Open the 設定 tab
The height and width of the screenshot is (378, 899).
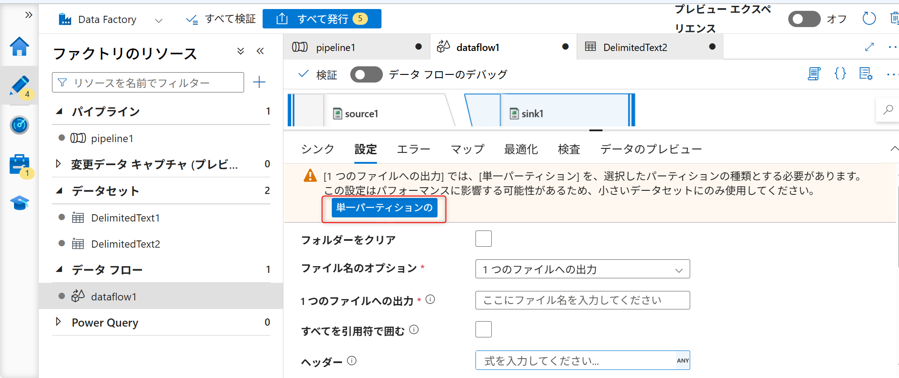pos(366,149)
